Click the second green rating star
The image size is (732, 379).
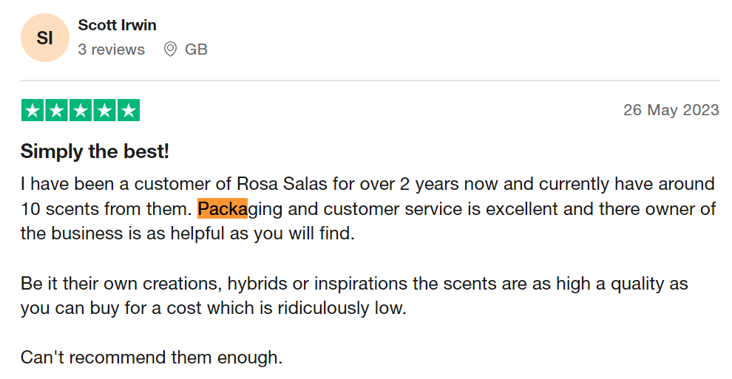pos(56,111)
